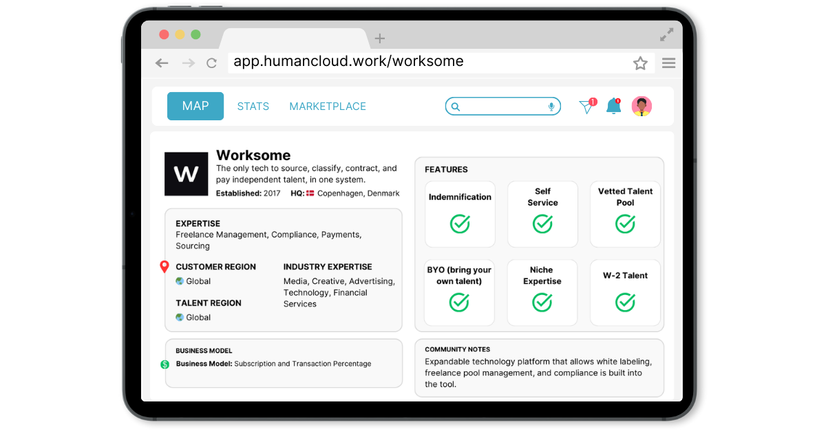Screen dimensions: 826x431
Task: Click the Worksome company title
Action: 253,155
